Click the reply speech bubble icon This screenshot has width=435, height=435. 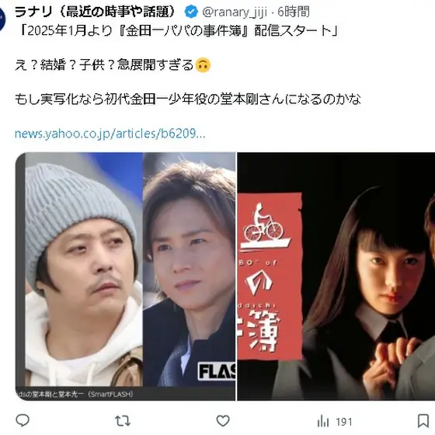pos(23,421)
